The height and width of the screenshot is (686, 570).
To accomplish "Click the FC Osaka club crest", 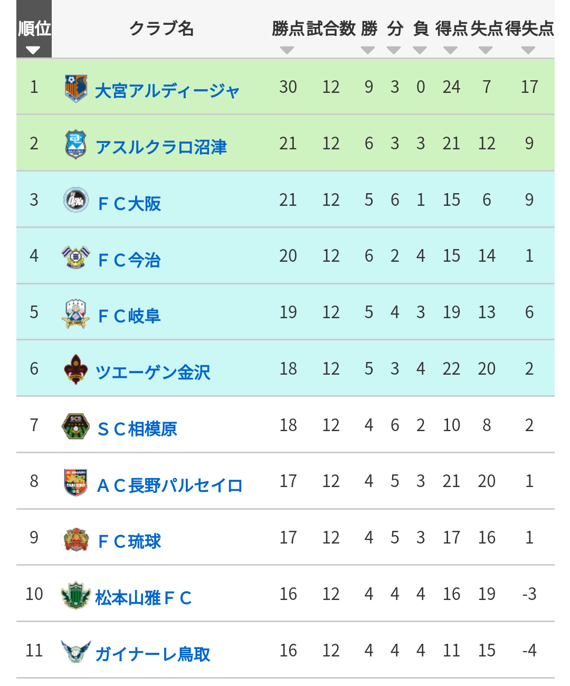I will click(x=76, y=200).
